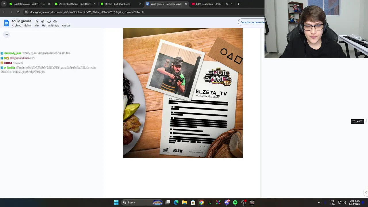Show the document outline panel

point(7,34)
